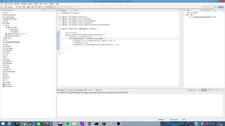Toggle Sort in the Outline view toolbar
Viewport: 225px width, 126px height.
coord(204,10)
